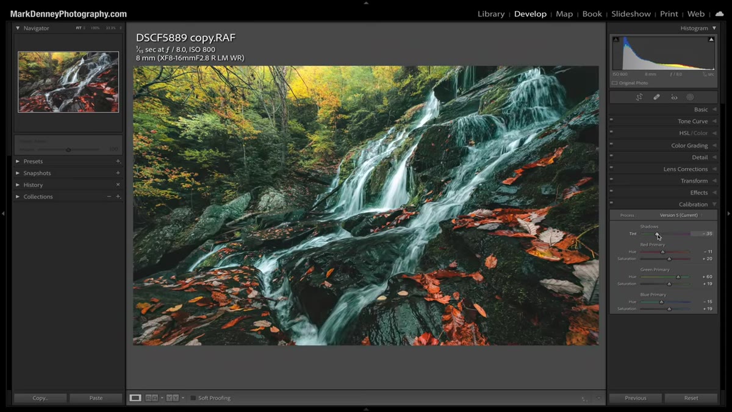Switch to the Map module
732x412 pixels.
[x=564, y=13]
